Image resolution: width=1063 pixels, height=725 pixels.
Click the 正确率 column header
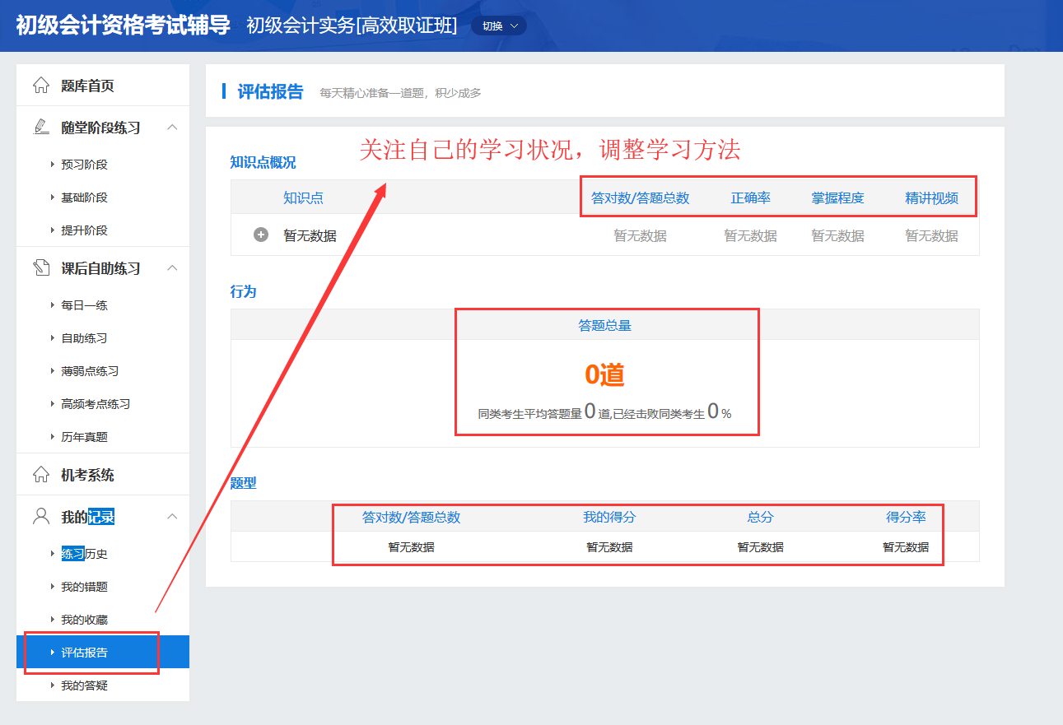(x=750, y=198)
